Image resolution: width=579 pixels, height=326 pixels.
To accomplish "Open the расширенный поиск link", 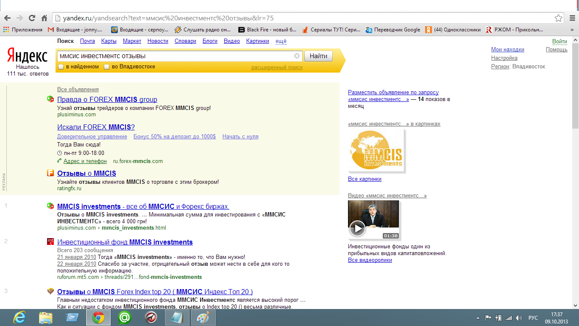I will point(277,67).
